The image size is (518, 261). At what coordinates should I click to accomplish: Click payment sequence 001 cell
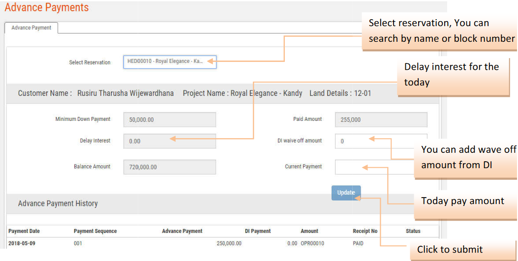click(x=78, y=243)
